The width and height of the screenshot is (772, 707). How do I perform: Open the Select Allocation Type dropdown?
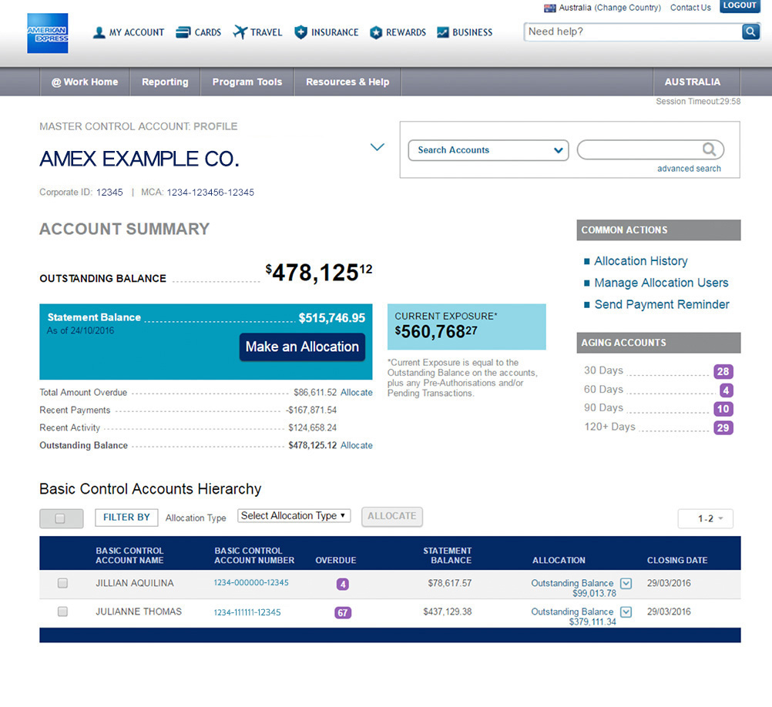(294, 515)
